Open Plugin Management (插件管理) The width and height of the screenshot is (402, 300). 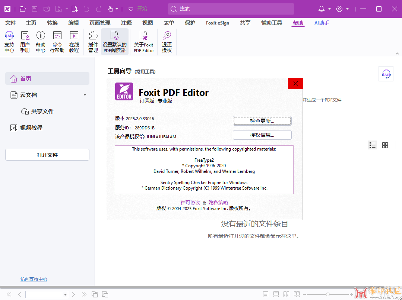pos(93,42)
